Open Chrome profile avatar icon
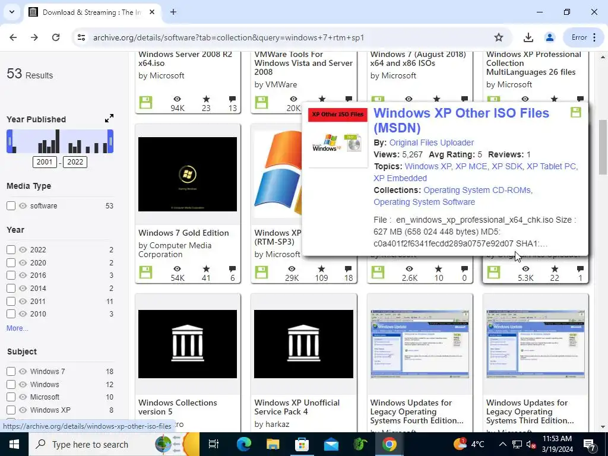Viewport: 608px width, 456px height. pyautogui.click(x=549, y=37)
